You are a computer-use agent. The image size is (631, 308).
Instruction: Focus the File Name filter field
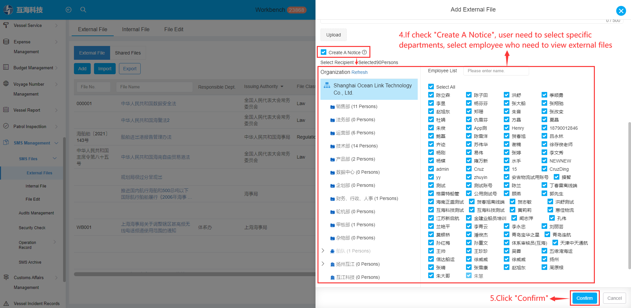(154, 87)
